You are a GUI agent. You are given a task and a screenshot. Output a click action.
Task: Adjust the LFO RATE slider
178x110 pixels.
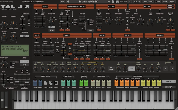(x=37, y=27)
